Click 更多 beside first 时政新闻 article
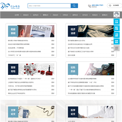The image size is (122, 122). 53,41
